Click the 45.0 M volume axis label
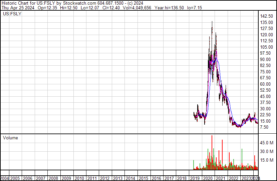 [267, 143]
